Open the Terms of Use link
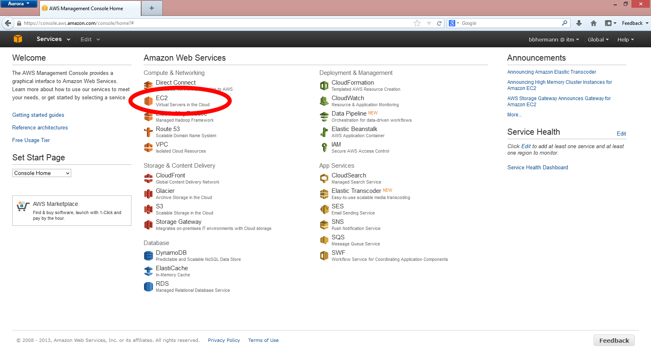 coord(263,340)
